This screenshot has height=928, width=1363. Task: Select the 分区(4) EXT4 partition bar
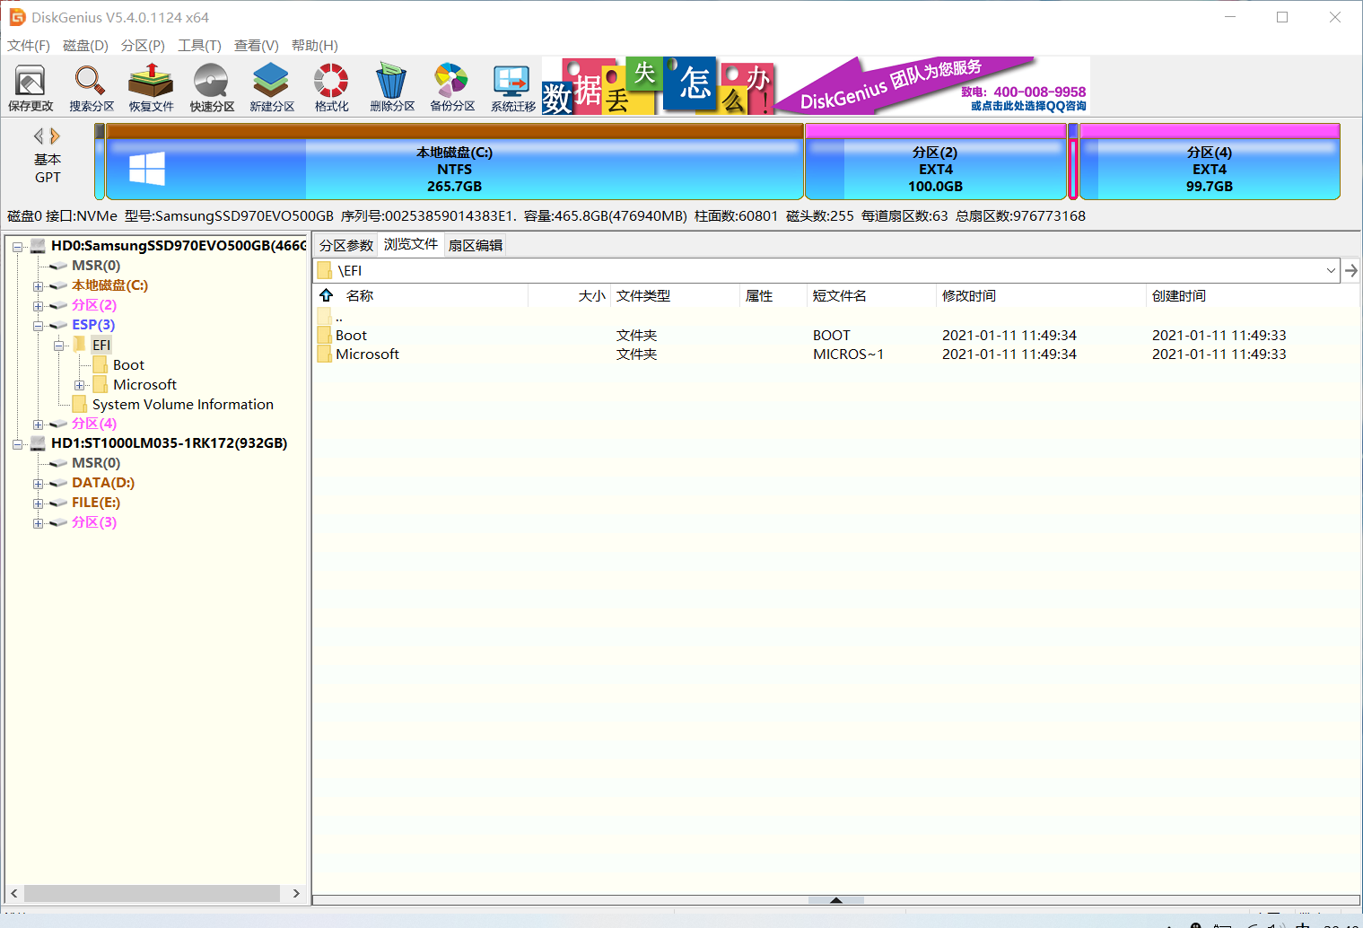[x=1210, y=162]
